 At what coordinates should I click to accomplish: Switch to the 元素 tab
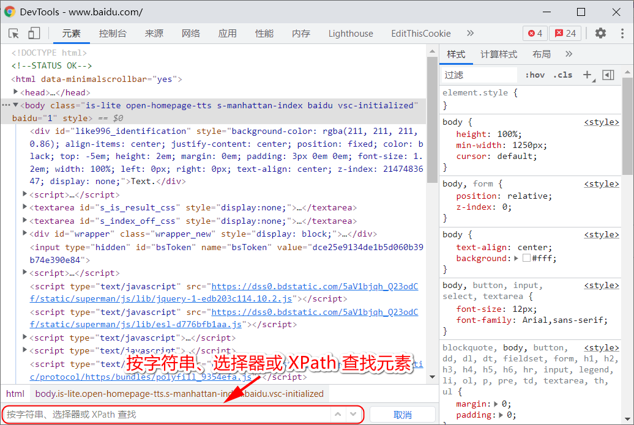[72, 34]
